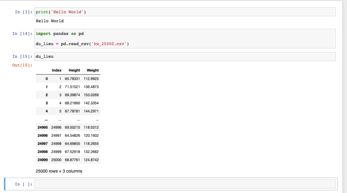Click the 'Hello World' output text
This screenshot has height=193, width=347.
50,21
